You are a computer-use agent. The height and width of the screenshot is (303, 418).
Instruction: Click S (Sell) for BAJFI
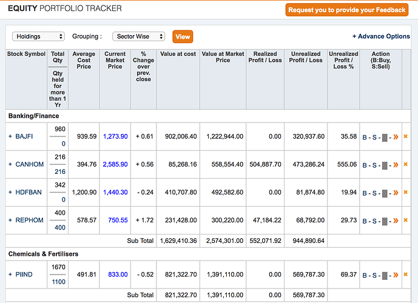pyautogui.click(x=374, y=138)
